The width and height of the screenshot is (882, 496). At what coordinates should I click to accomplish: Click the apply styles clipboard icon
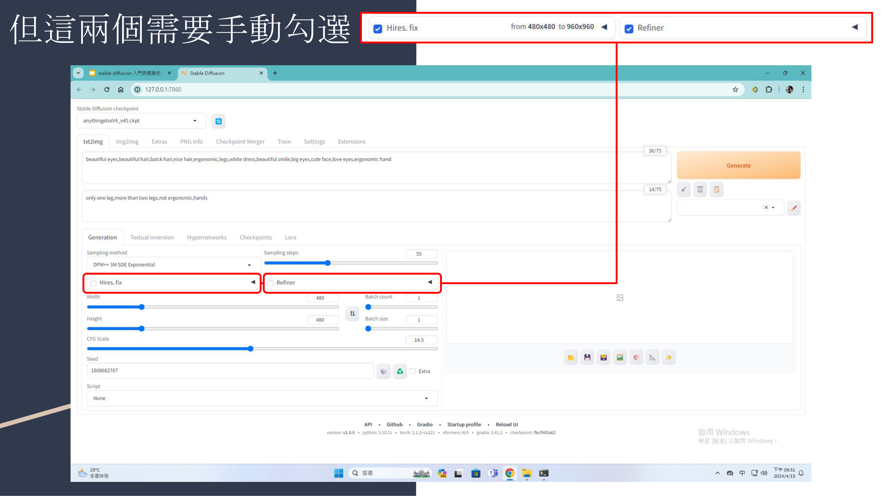pyautogui.click(x=716, y=189)
